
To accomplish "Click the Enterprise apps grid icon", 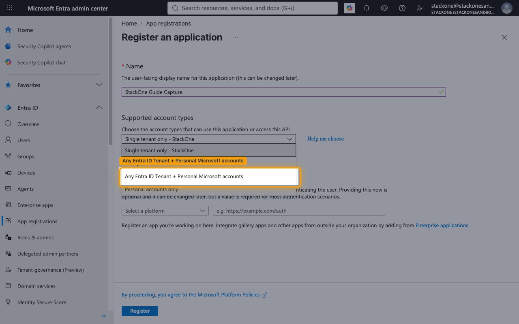I will click(8, 205).
